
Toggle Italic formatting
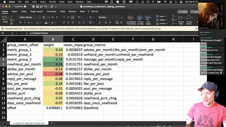click(25, 23)
